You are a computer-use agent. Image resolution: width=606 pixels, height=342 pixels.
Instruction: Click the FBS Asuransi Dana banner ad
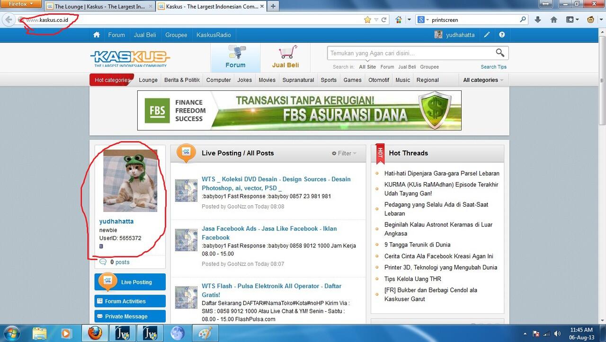pyautogui.click(x=299, y=110)
